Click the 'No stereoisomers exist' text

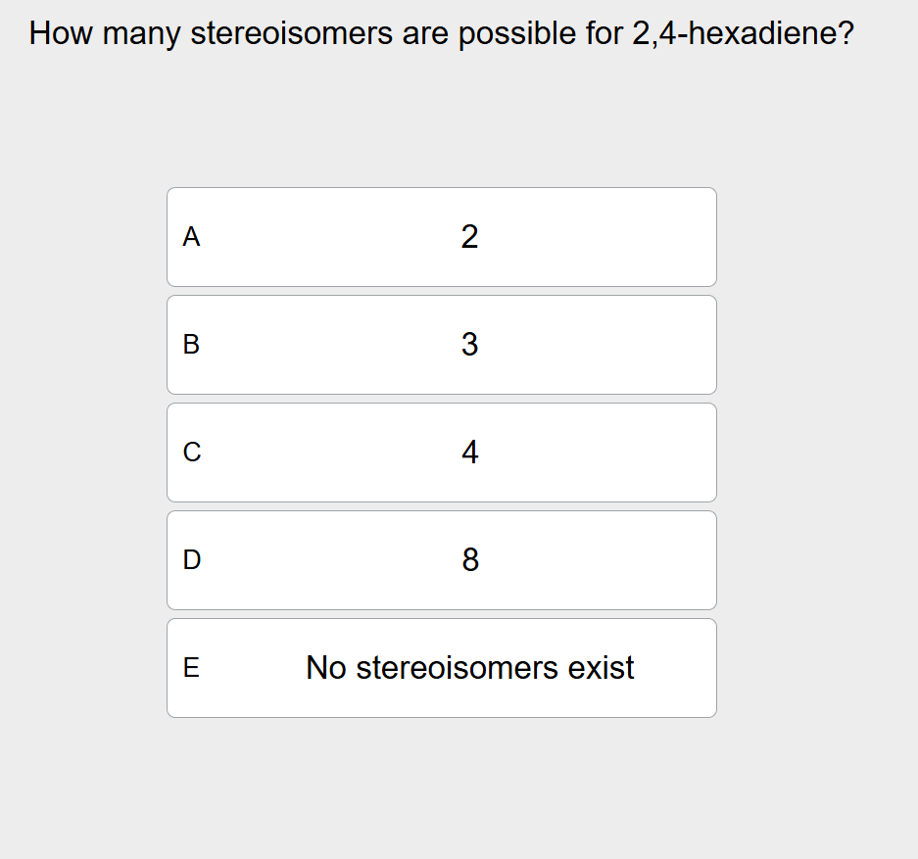click(470, 668)
